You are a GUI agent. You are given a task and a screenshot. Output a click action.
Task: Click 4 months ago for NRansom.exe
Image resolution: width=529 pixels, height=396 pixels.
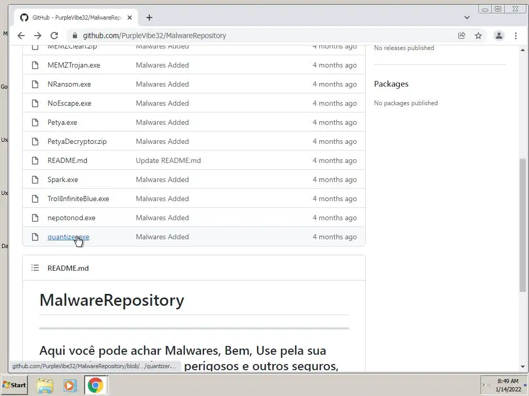tap(334, 84)
